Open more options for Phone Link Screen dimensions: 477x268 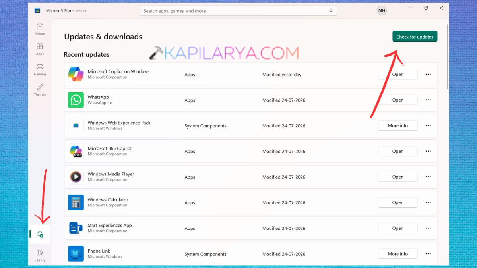(x=428, y=254)
